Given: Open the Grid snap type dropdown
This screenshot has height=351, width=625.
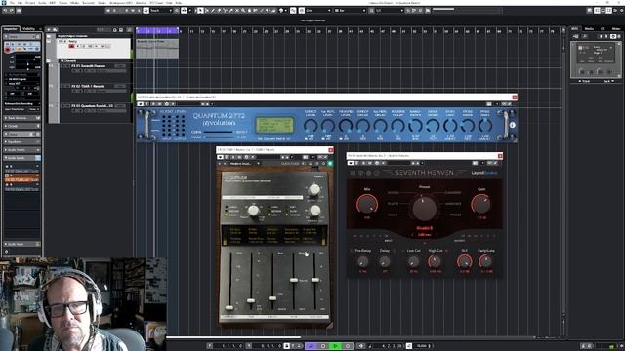Looking at the screenshot, I should [x=318, y=11].
